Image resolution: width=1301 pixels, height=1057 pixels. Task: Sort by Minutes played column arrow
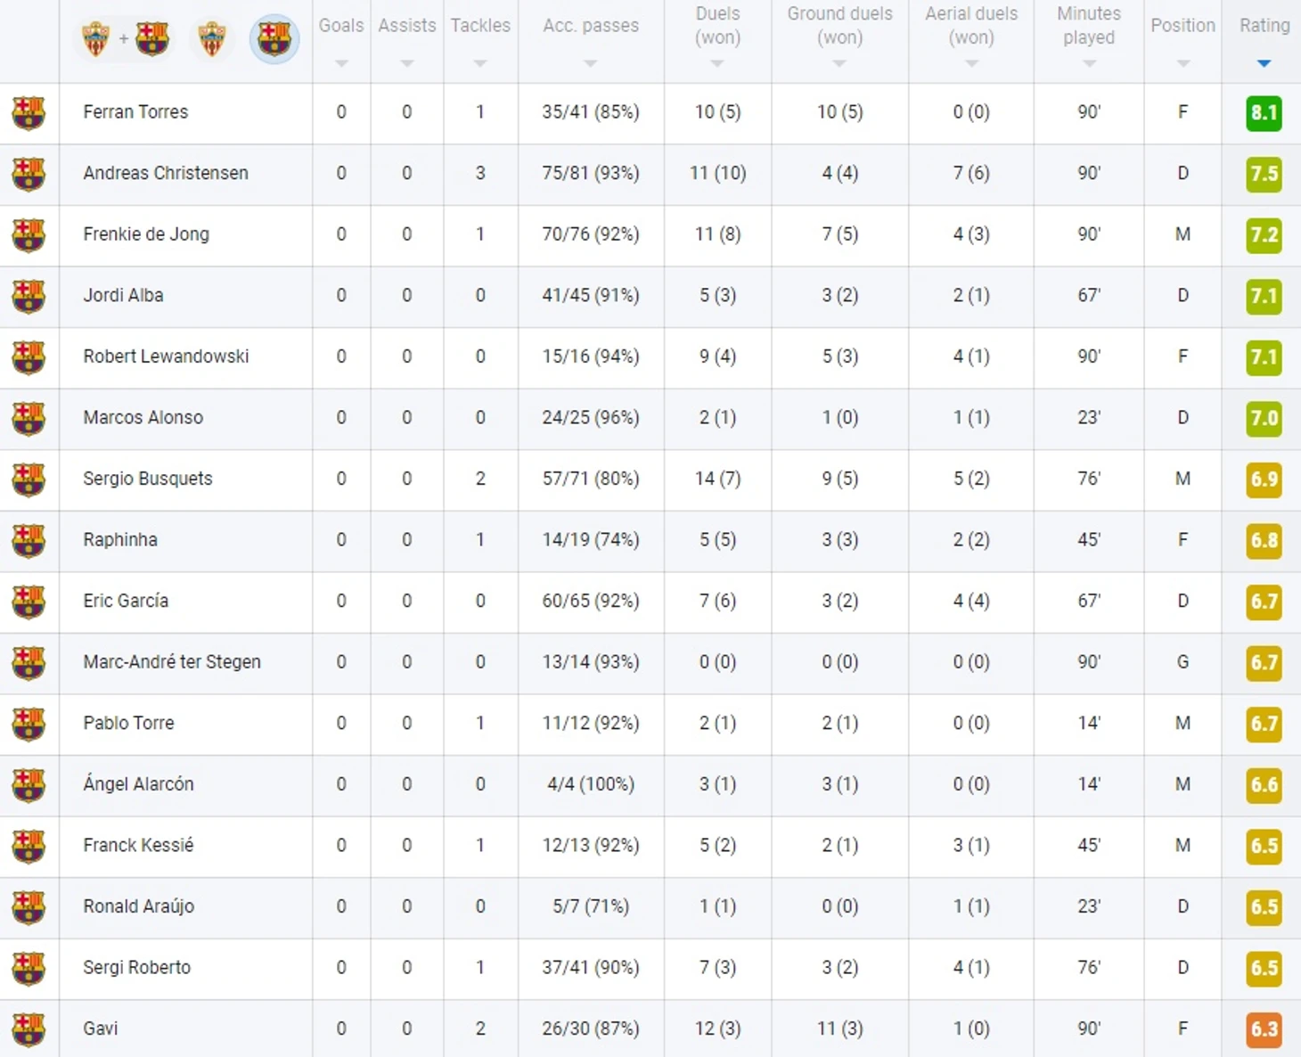click(x=1089, y=63)
